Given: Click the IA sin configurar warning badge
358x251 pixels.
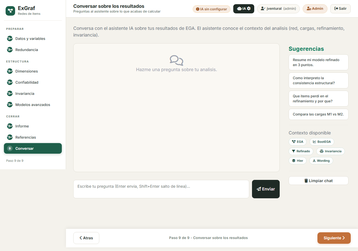Looking at the screenshot, I should (211, 9).
